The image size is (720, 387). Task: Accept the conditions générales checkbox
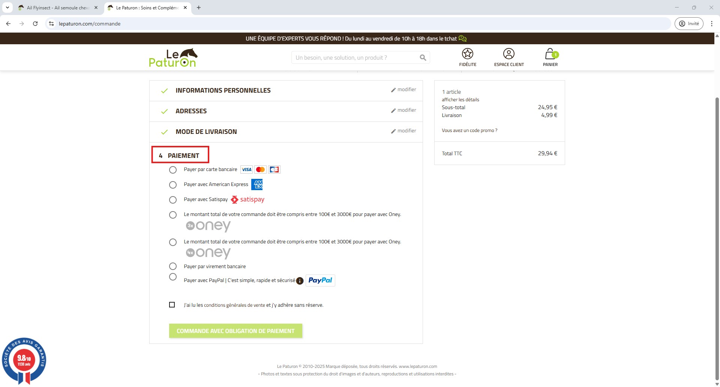click(172, 305)
